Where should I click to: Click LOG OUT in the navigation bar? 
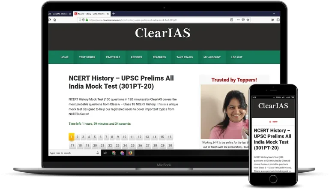coord(236,57)
